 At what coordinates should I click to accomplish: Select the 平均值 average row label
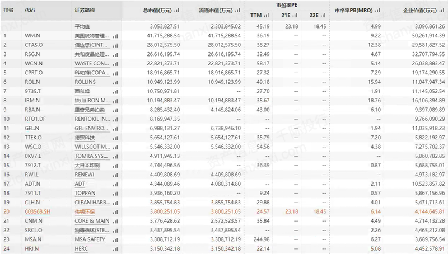pyautogui.click(x=82, y=26)
